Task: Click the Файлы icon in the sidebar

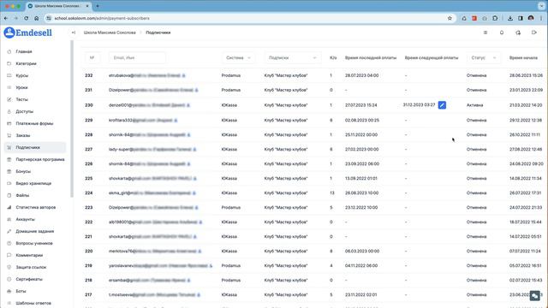Action: (9, 195)
